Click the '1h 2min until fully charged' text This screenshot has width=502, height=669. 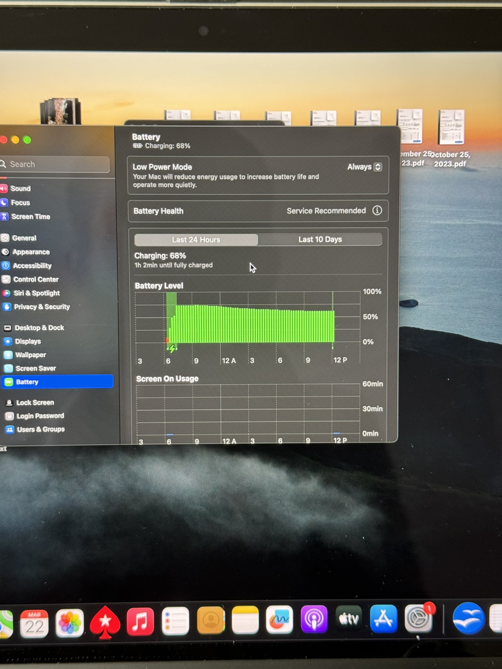click(x=174, y=265)
